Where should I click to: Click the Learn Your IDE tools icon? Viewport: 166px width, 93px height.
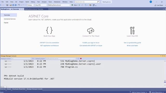pos(132,30)
